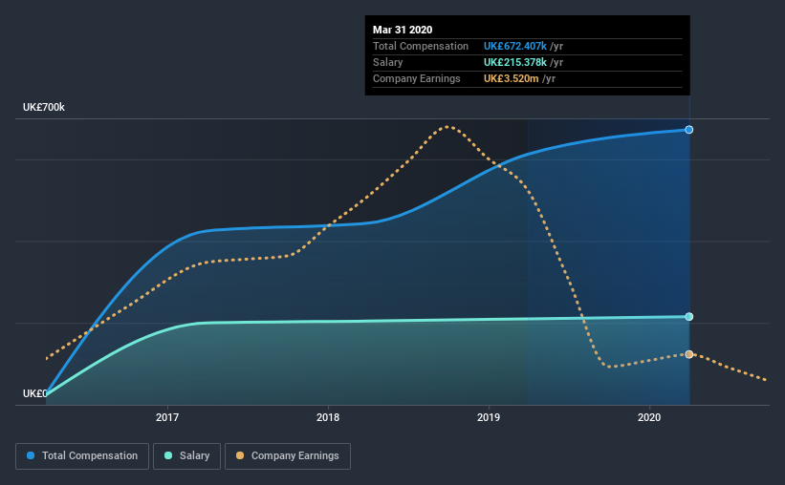
Task: Click the Mar 31 2020 tooltip date
Action: point(403,30)
